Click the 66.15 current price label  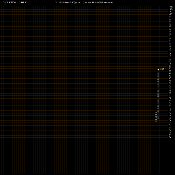click(x=162, y=69)
